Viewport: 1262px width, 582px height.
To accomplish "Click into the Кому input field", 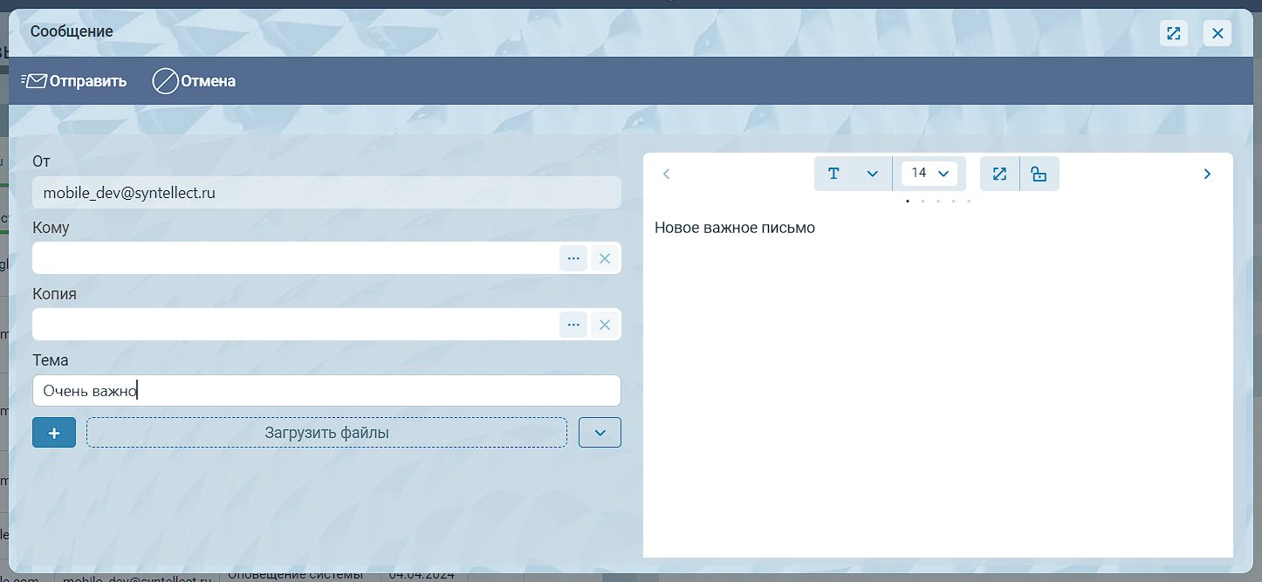I will (x=295, y=258).
